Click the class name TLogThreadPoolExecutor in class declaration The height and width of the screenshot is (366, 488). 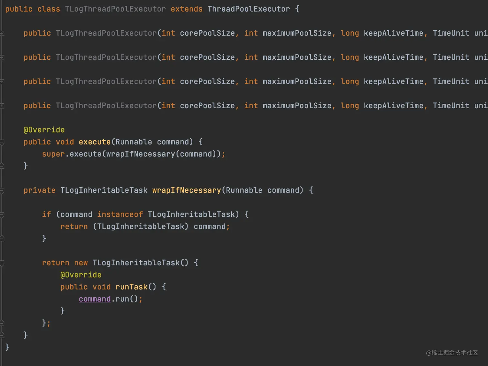115,9
